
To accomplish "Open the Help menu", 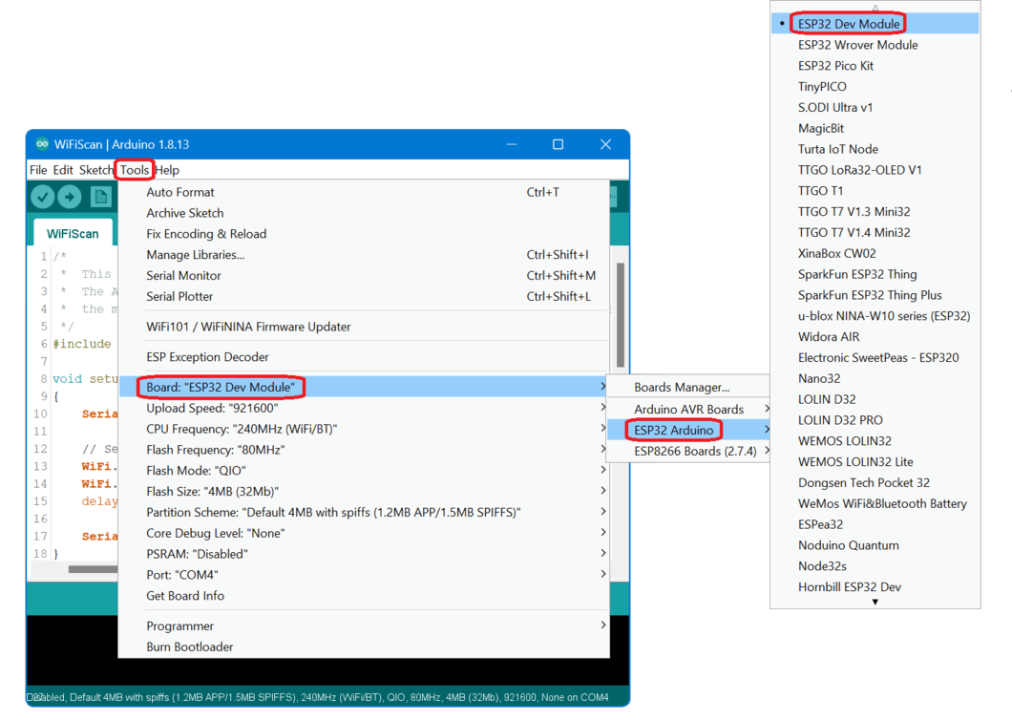I will (167, 170).
